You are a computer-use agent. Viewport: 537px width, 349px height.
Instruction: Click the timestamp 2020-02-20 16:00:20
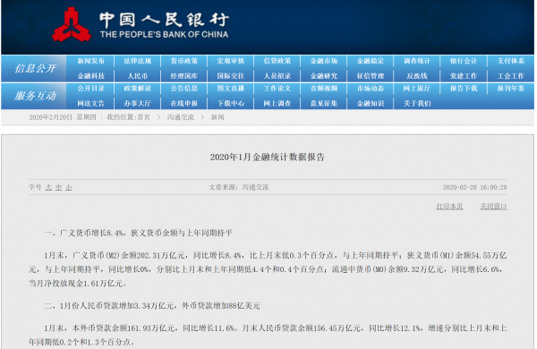coord(474,187)
